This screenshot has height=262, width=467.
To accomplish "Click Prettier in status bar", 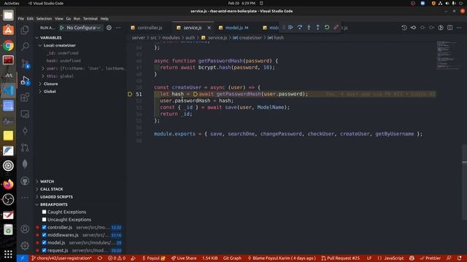I will (x=431, y=258).
